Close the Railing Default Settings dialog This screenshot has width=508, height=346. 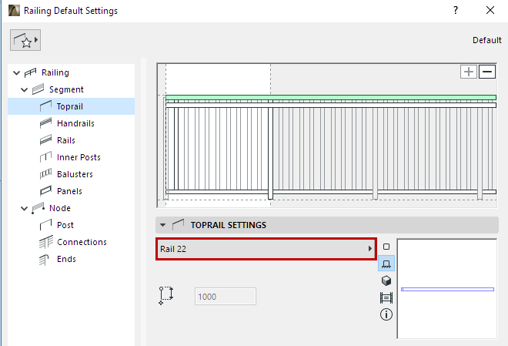490,10
